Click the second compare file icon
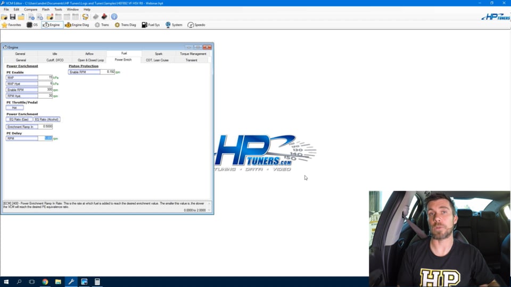 point(40,16)
